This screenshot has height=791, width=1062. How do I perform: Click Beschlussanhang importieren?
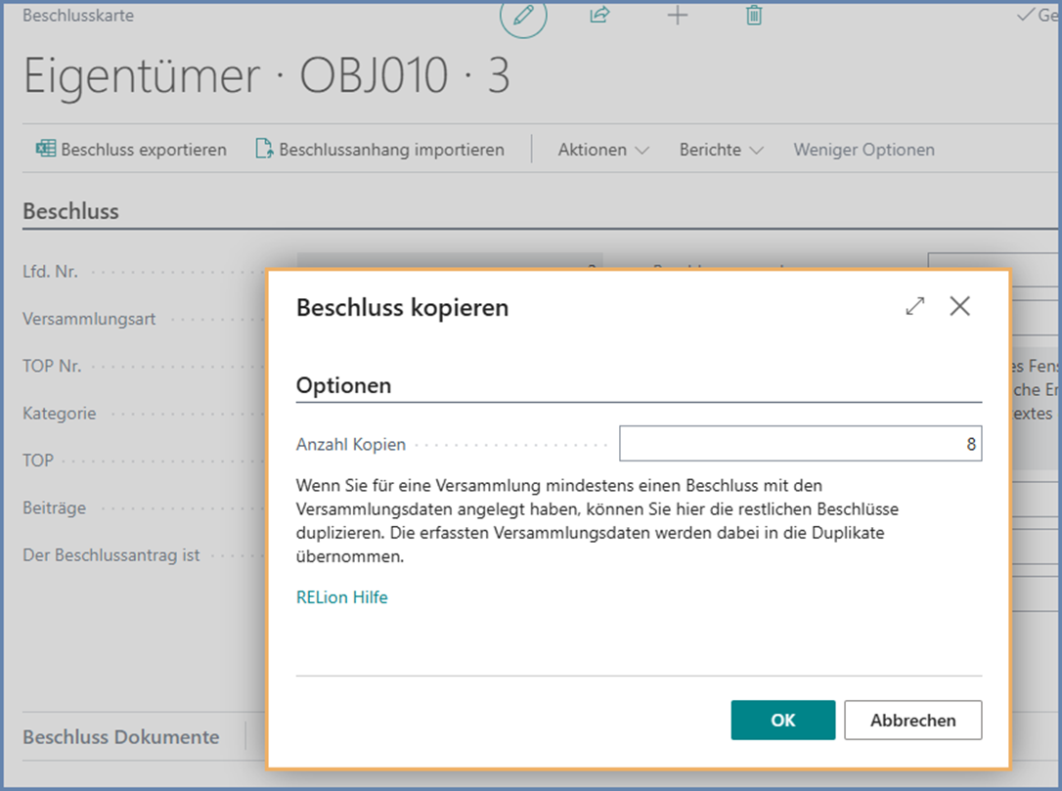[379, 150]
